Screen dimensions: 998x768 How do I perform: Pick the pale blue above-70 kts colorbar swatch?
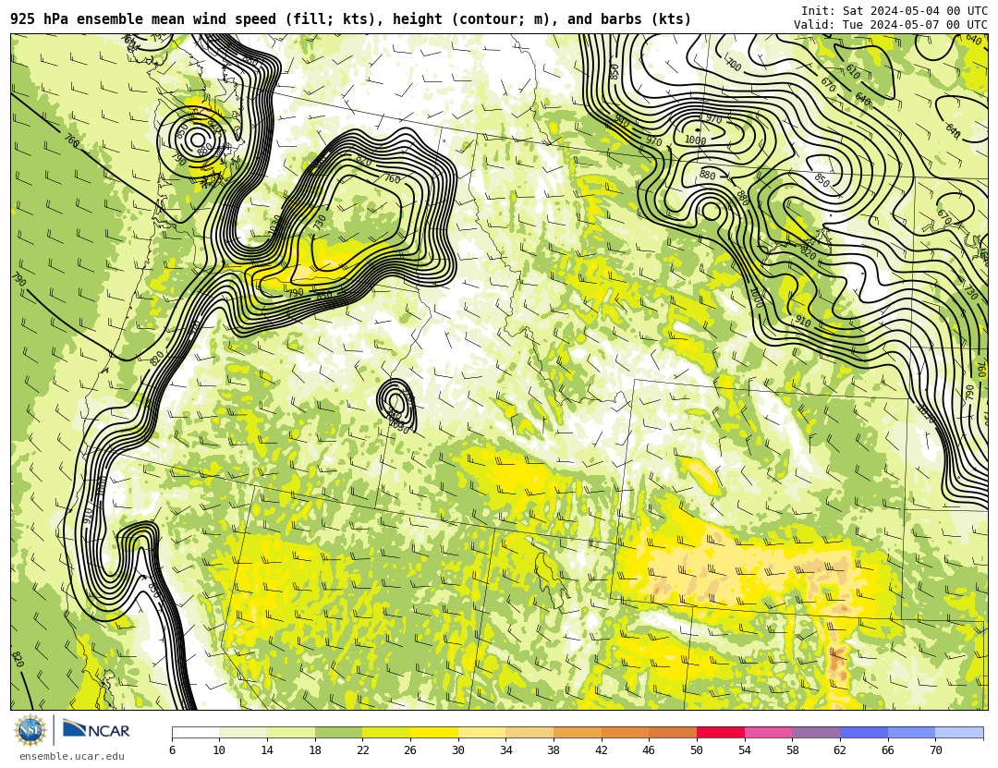click(959, 732)
